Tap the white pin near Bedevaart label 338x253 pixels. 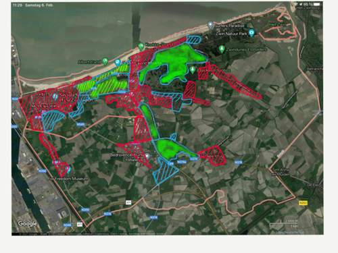pyautogui.click(x=147, y=156)
